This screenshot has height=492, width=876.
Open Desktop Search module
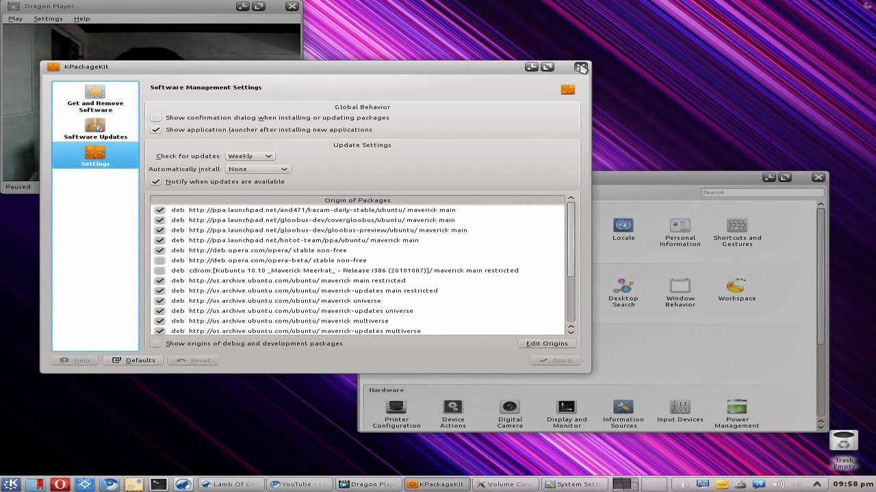point(623,292)
